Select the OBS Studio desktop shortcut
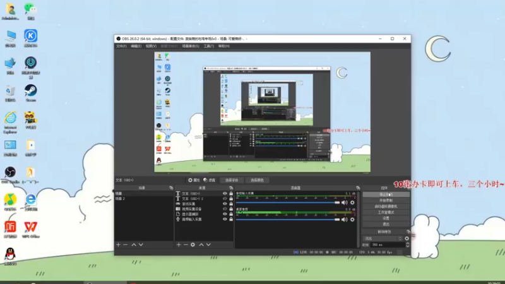The width and height of the screenshot is (505, 284). coord(10,175)
